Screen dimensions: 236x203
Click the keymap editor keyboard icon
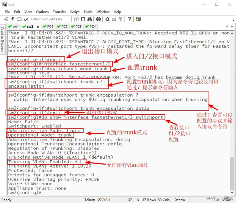pos(114,19)
